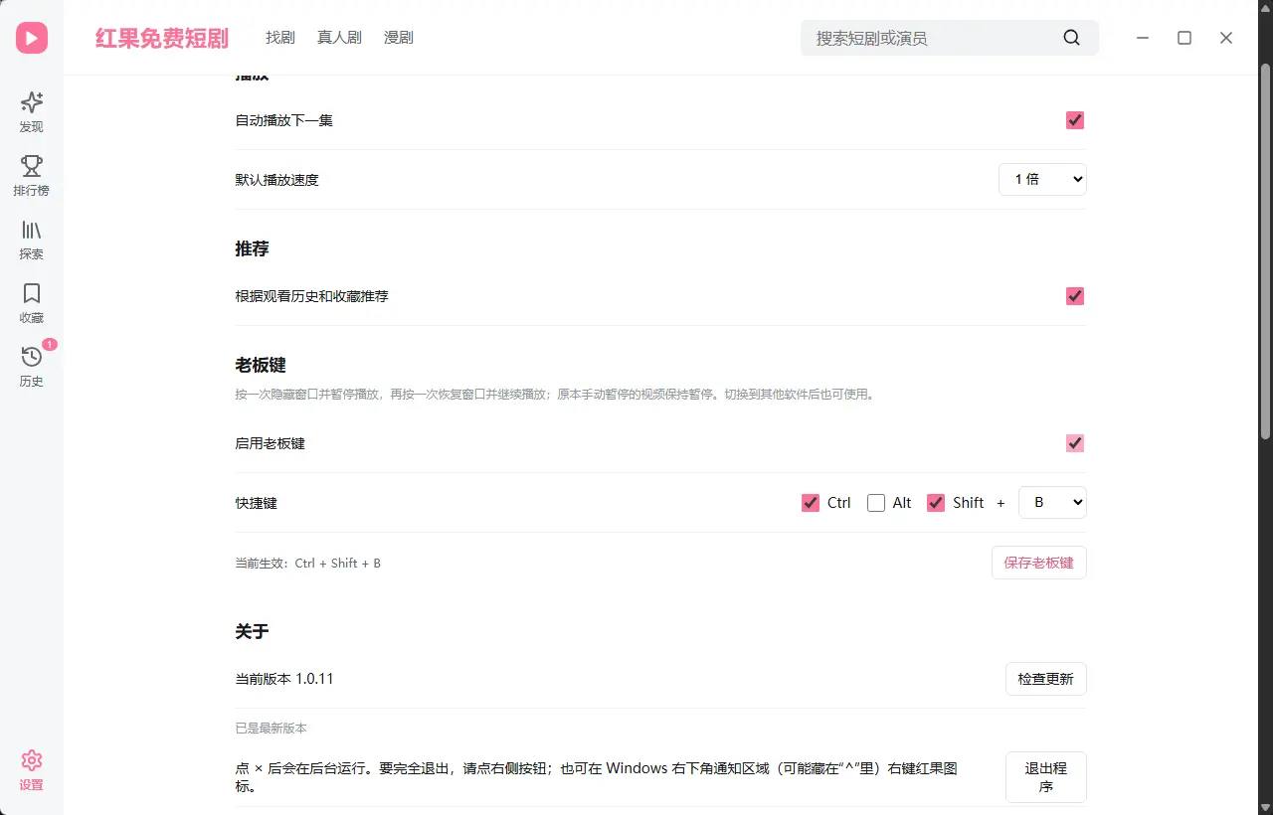Image resolution: width=1273 pixels, height=815 pixels.
Task: Open the 发现 discover page
Action: click(x=32, y=111)
